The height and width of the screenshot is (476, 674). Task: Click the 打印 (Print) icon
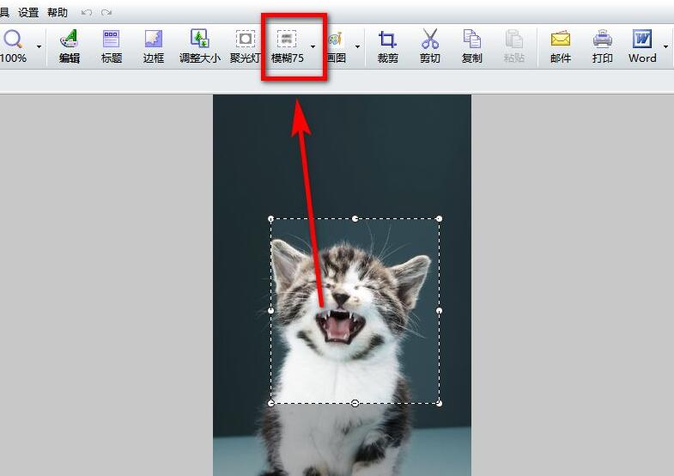[603, 46]
